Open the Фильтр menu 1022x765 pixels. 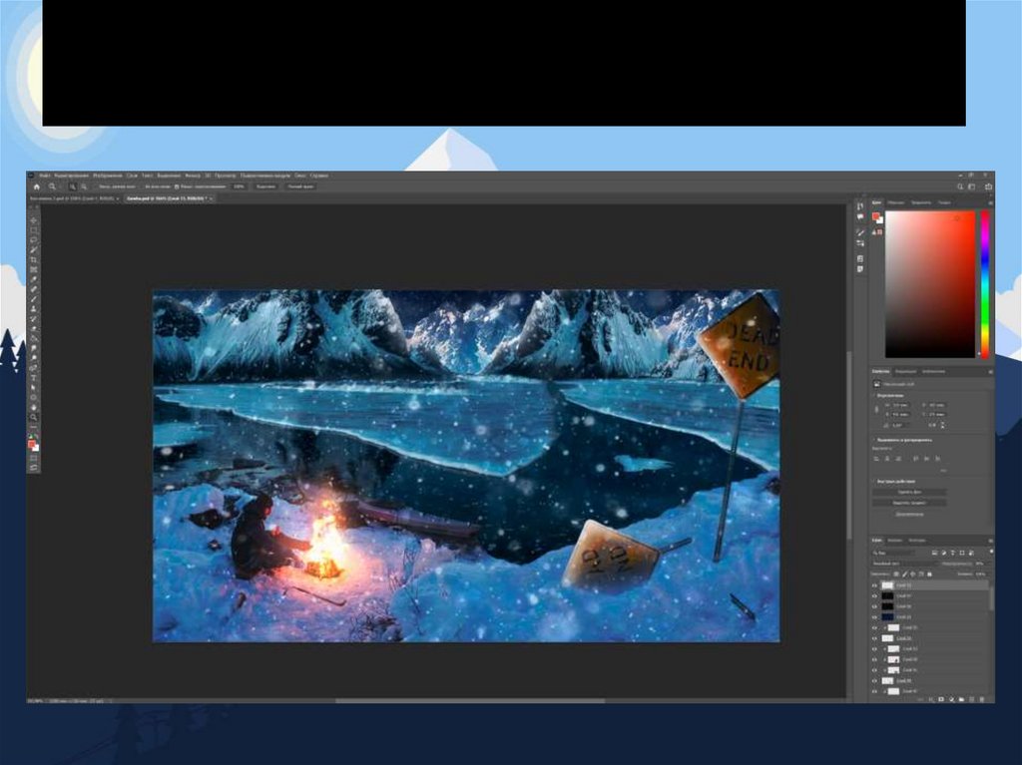(x=193, y=176)
